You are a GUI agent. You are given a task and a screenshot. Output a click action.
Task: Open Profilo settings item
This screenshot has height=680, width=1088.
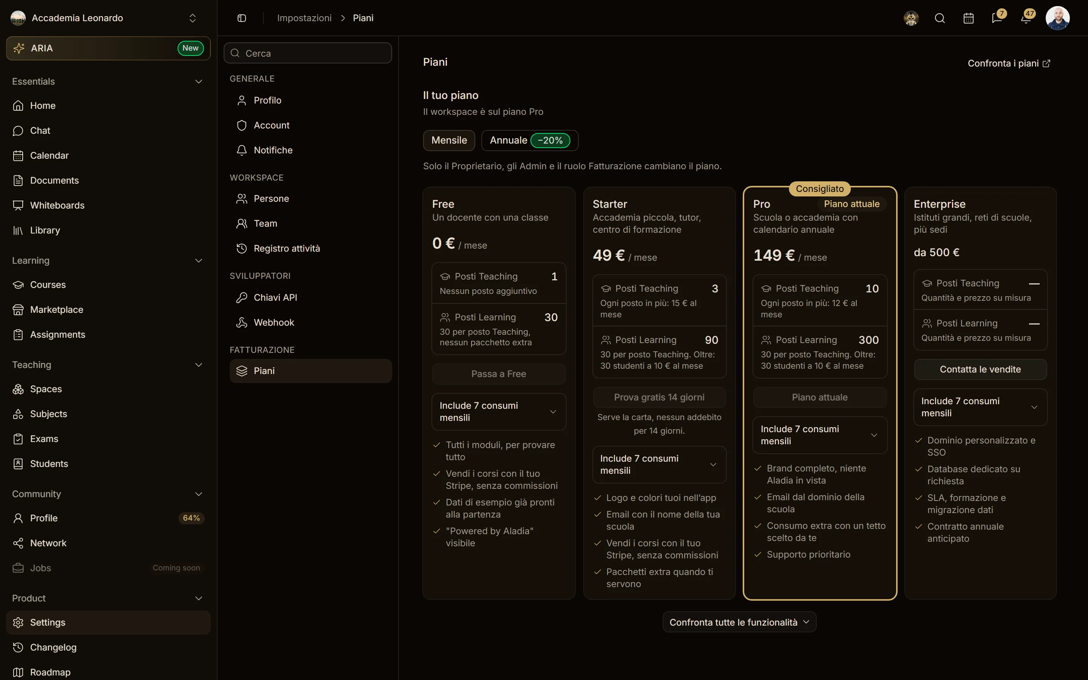[311, 100]
